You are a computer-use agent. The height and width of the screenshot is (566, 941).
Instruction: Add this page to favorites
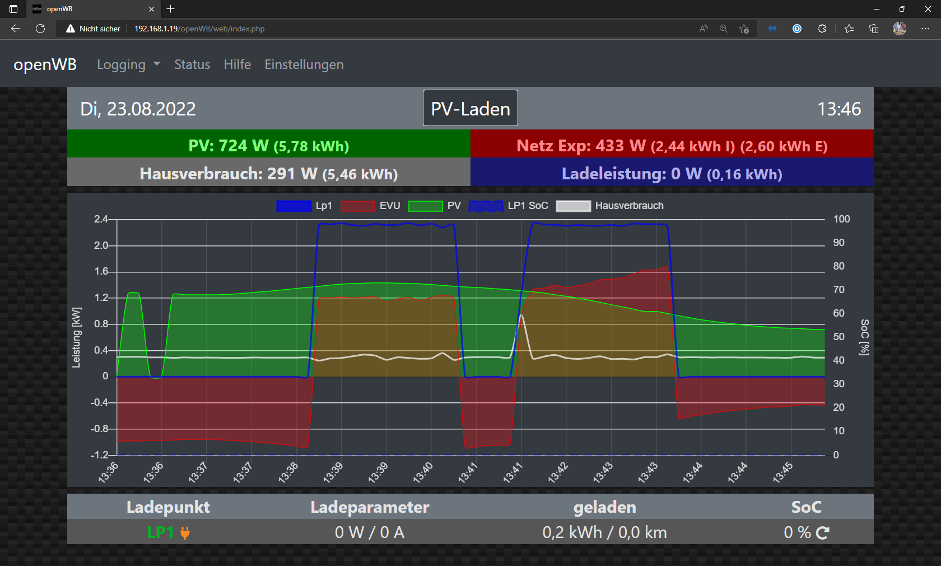[x=744, y=29]
